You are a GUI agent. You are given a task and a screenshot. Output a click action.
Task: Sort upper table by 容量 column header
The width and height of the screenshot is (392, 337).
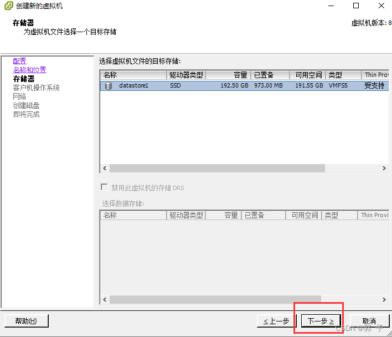click(x=228, y=75)
